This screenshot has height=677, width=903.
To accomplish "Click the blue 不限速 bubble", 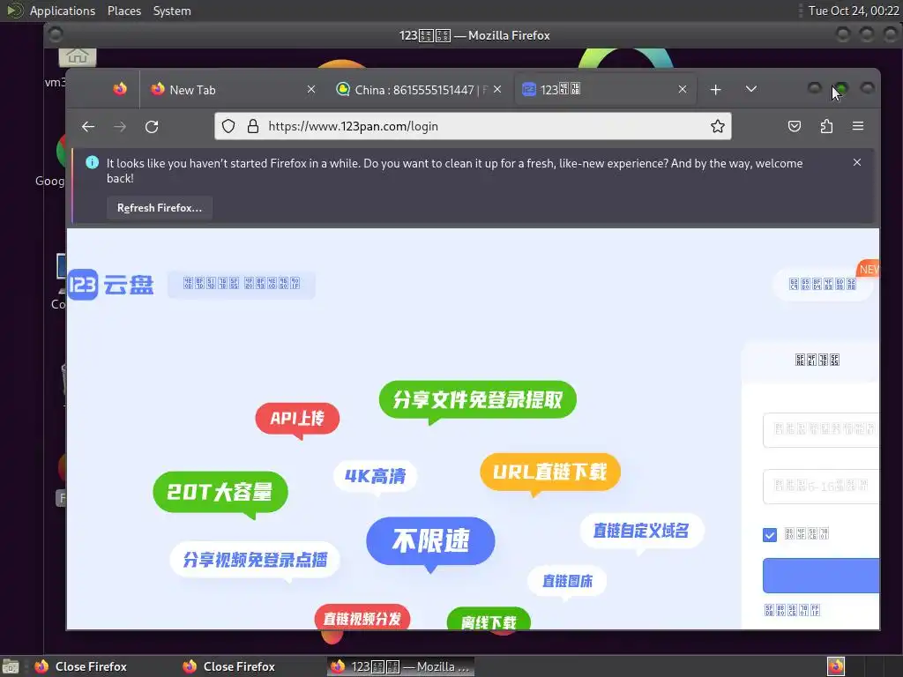I will [430, 541].
